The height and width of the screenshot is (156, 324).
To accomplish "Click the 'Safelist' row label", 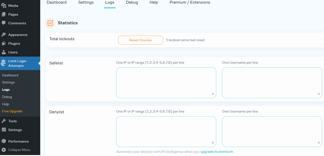I will tap(56, 63).
